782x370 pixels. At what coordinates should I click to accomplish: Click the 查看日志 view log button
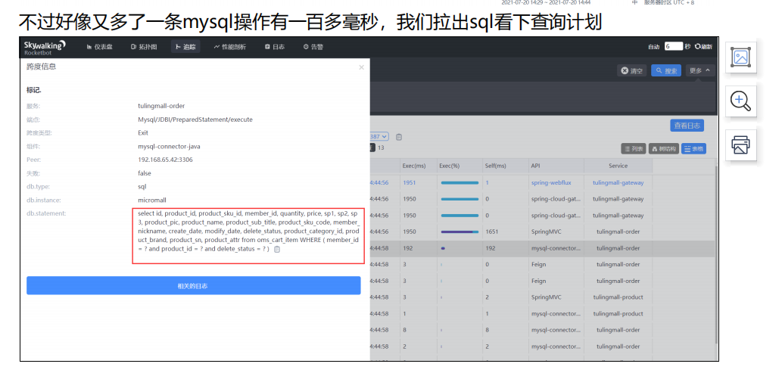click(x=687, y=126)
